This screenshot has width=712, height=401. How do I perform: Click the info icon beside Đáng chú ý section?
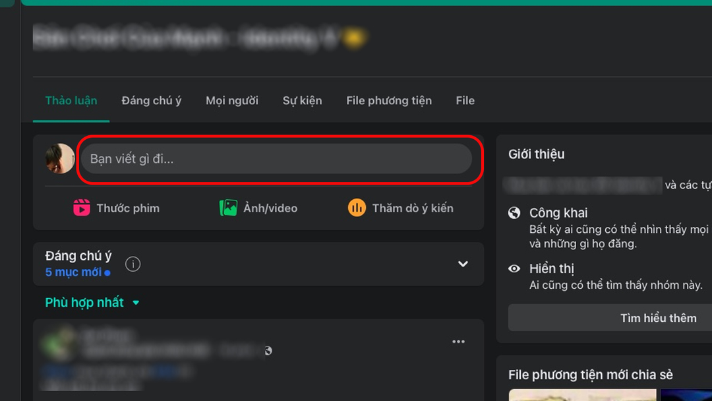pyautogui.click(x=133, y=264)
